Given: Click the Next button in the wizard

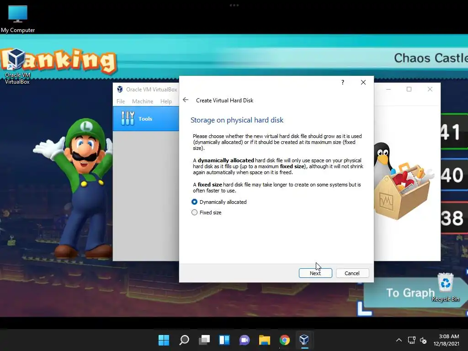Looking at the screenshot, I should (x=315, y=273).
